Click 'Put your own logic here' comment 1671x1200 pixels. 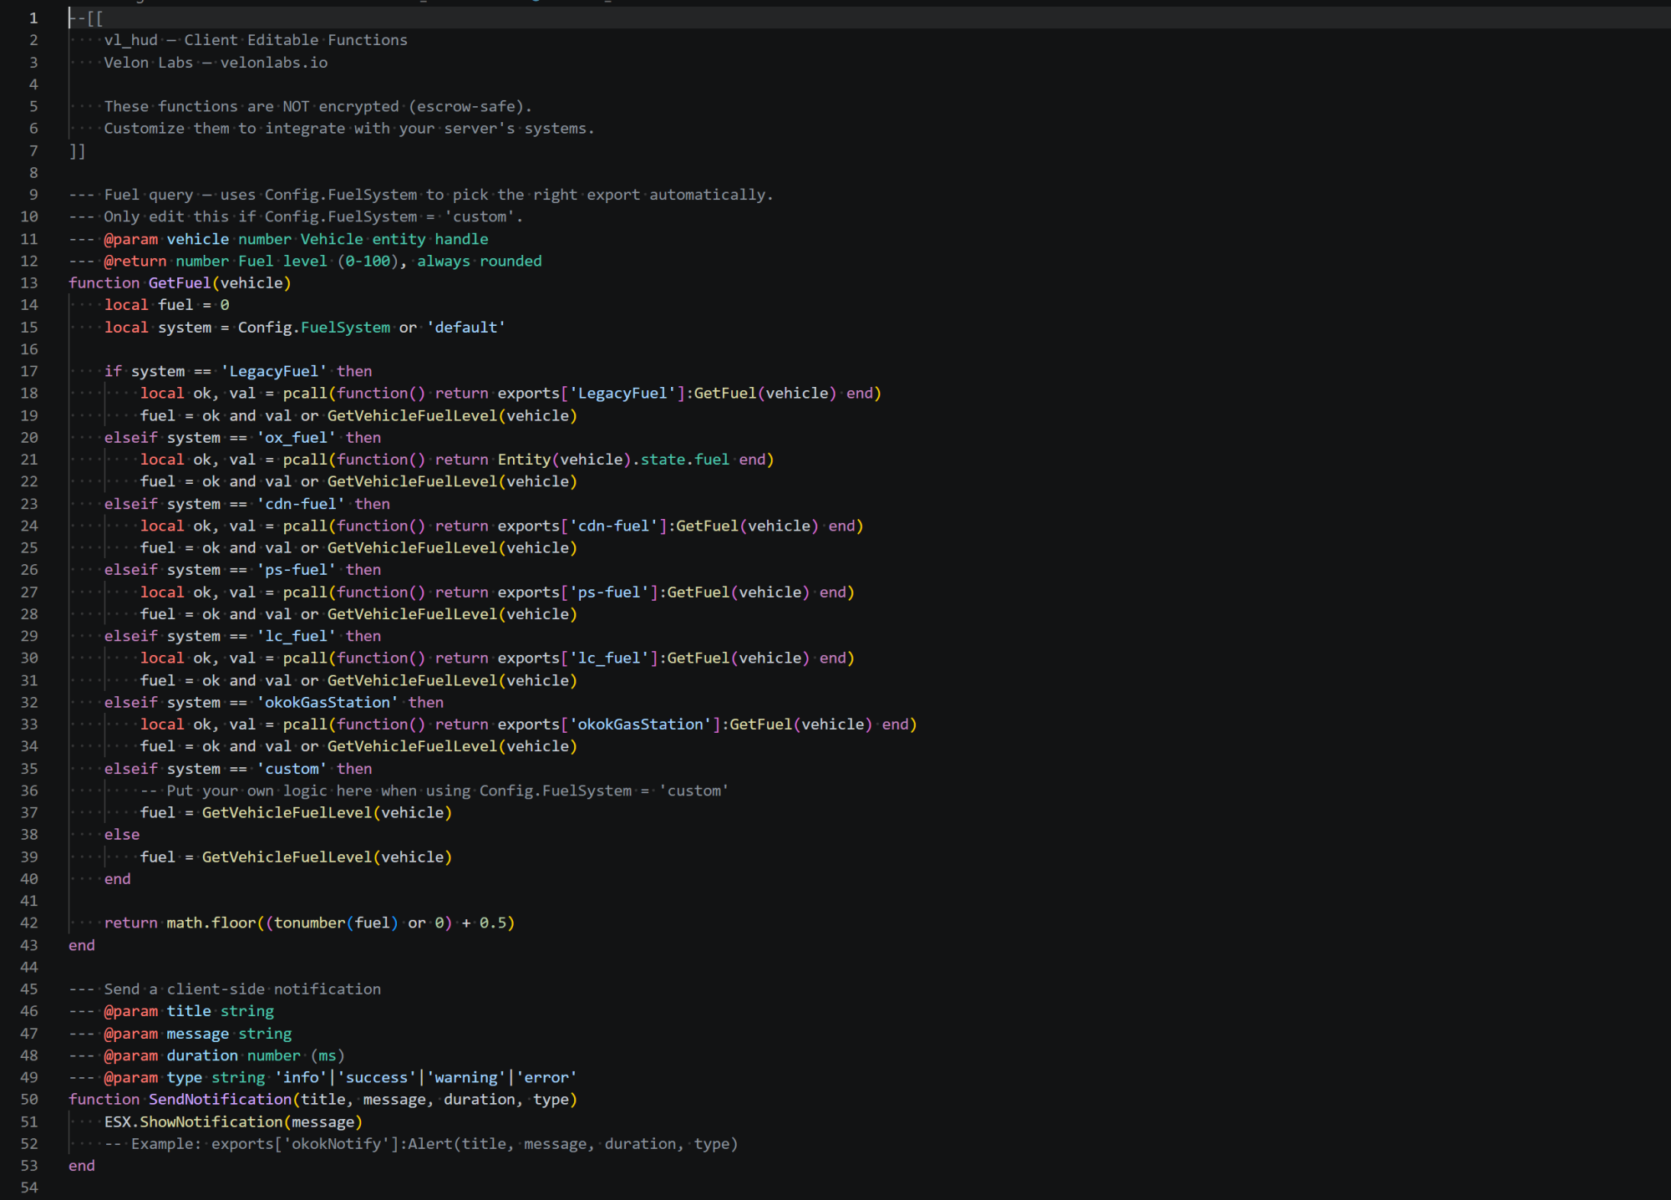[x=434, y=791]
